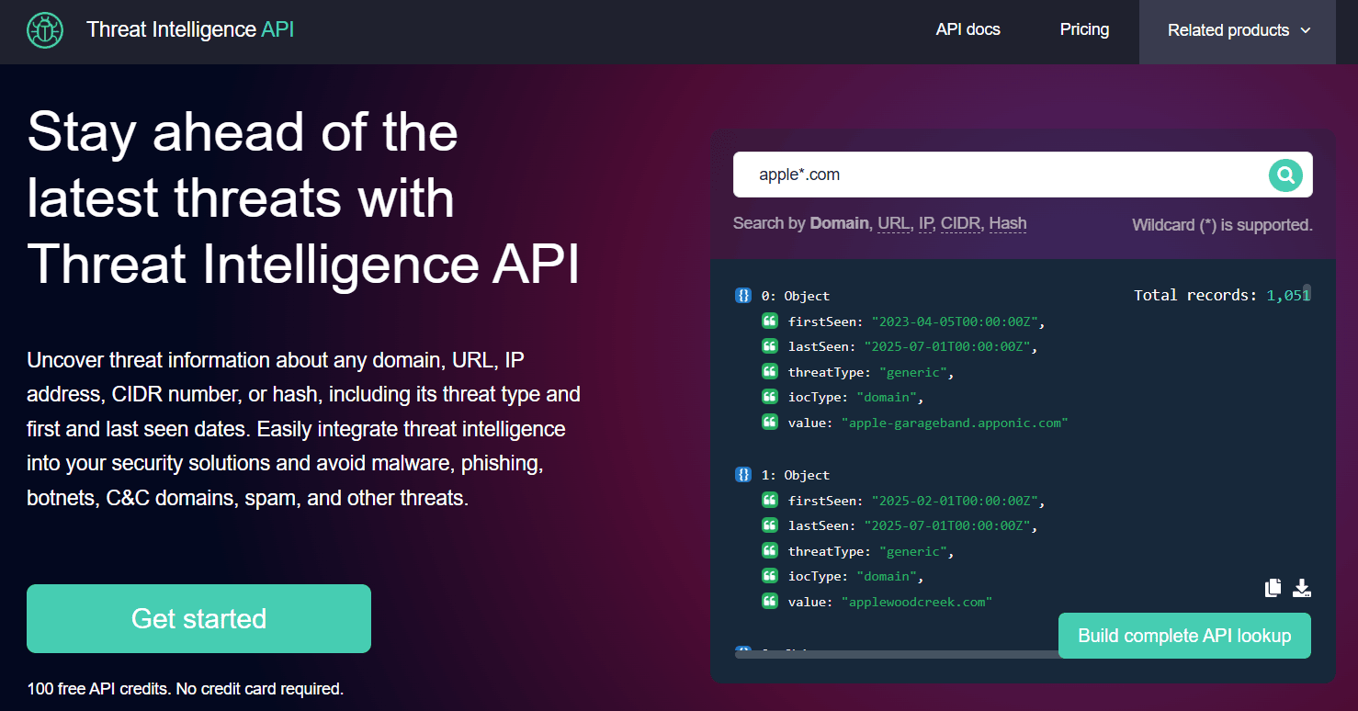Click quote icon beside firstSeen 2023-04-05
The height and width of the screenshot is (711, 1358).
770,322
